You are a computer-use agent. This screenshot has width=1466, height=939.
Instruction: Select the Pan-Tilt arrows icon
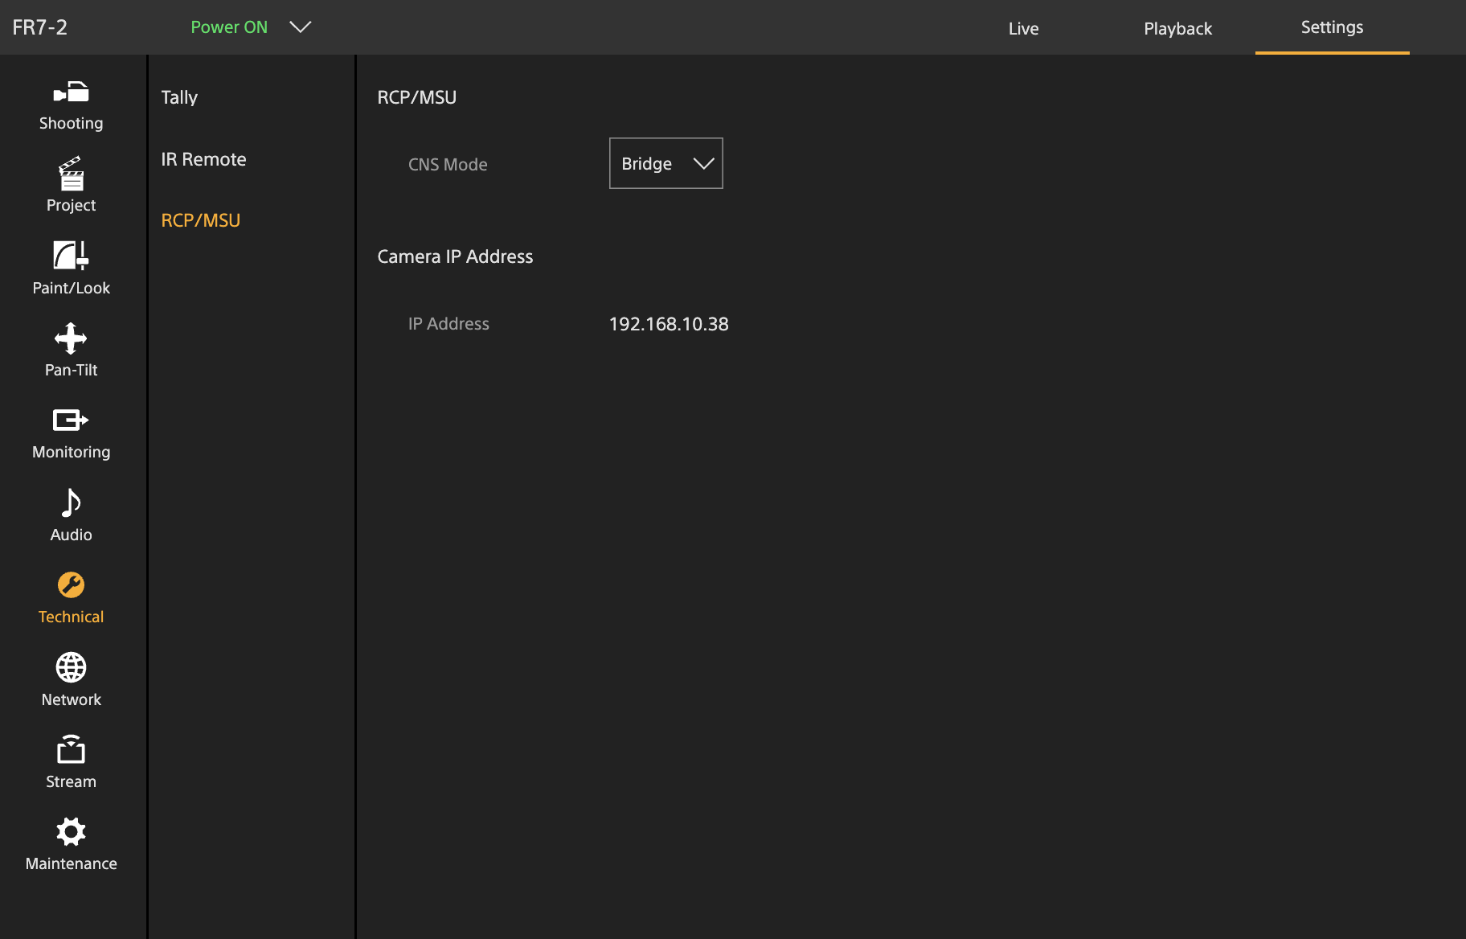[x=71, y=338]
